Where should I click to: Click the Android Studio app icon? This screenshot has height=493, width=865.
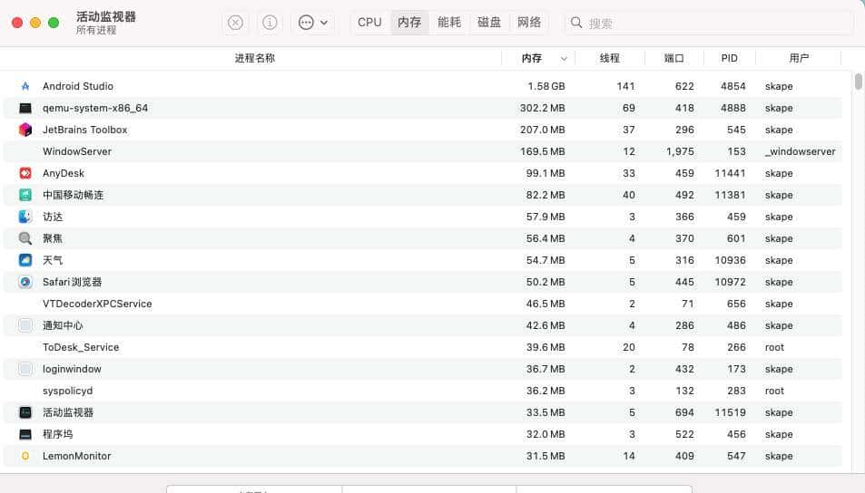(25, 86)
